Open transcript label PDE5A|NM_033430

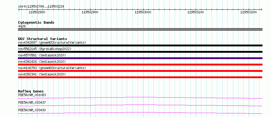[32, 110]
